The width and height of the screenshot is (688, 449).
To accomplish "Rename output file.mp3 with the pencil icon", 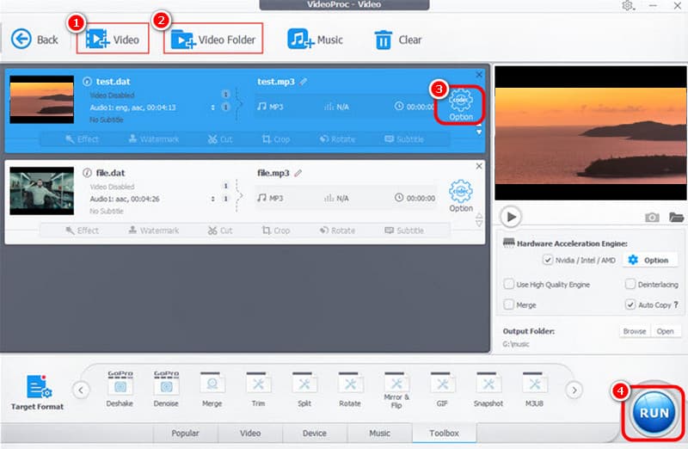I will (298, 173).
